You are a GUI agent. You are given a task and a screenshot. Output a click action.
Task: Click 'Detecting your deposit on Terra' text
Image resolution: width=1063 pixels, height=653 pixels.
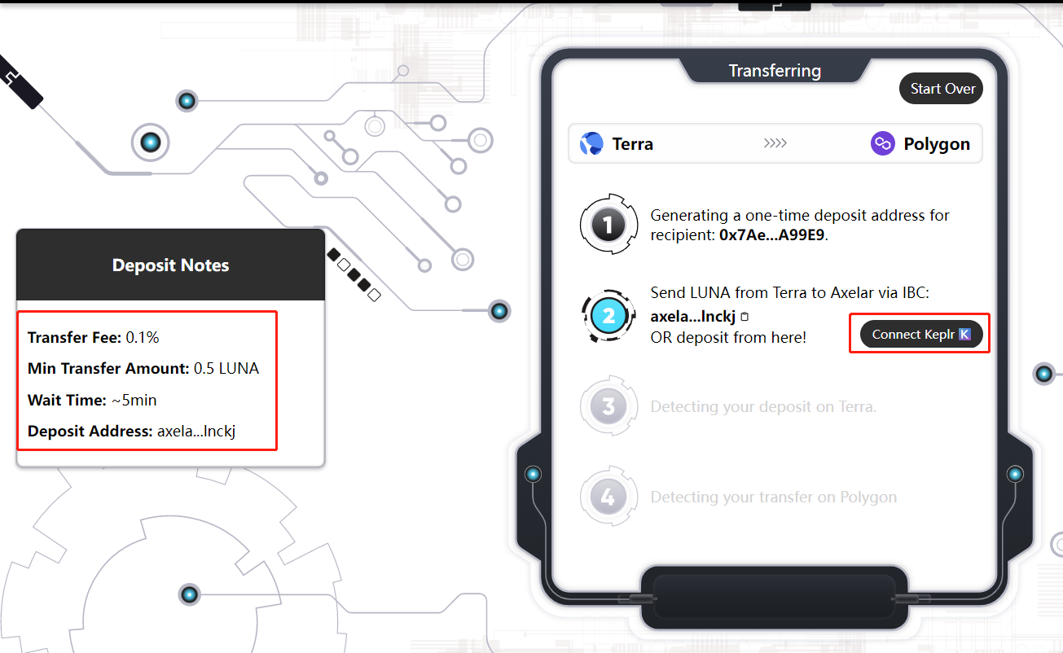(x=763, y=406)
